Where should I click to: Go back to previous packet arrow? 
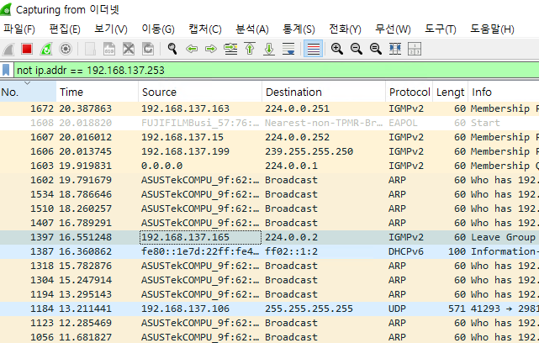[192, 49]
